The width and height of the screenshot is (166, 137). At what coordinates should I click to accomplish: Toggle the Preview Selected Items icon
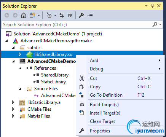[x=90, y=15]
